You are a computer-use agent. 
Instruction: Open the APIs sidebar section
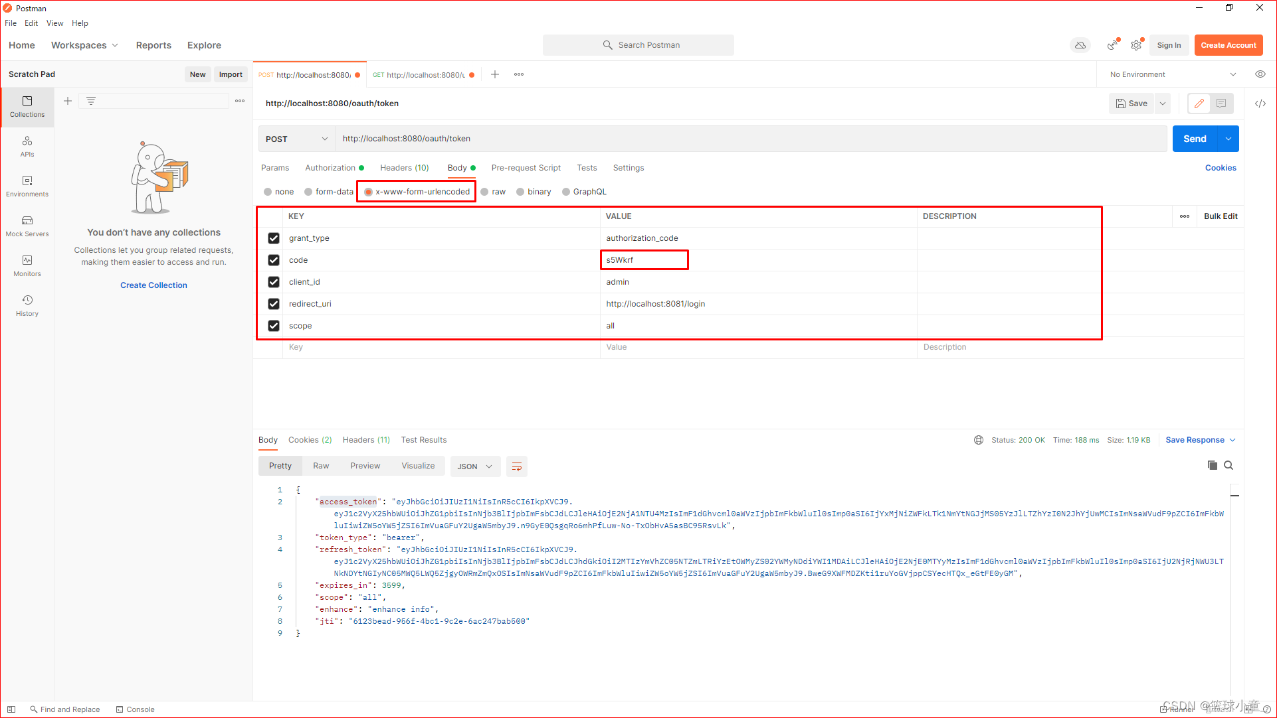(x=27, y=146)
